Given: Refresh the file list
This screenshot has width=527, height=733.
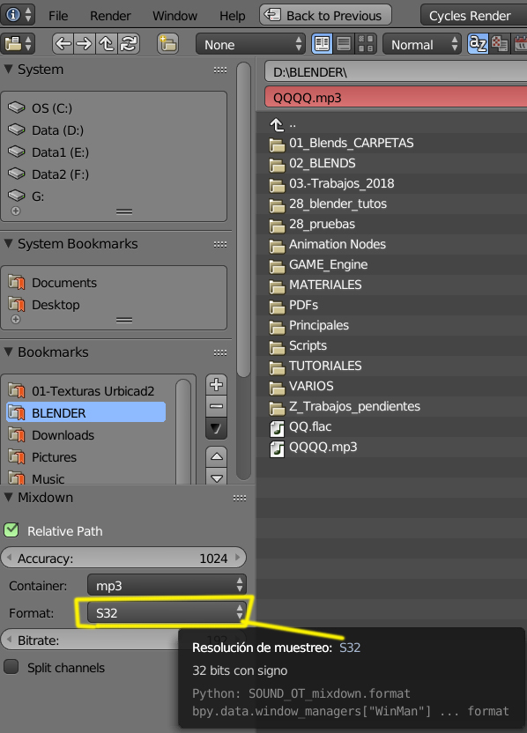Looking at the screenshot, I should click(129, 44).
